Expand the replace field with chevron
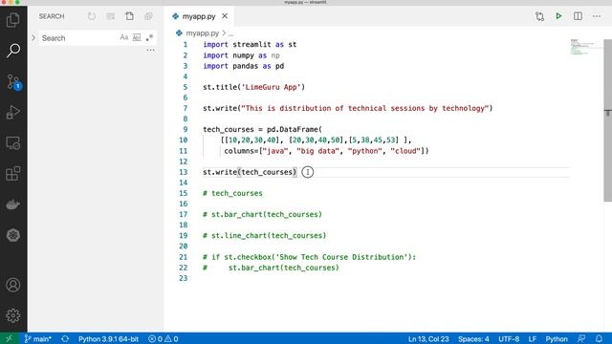 click(x=33, y=38)
